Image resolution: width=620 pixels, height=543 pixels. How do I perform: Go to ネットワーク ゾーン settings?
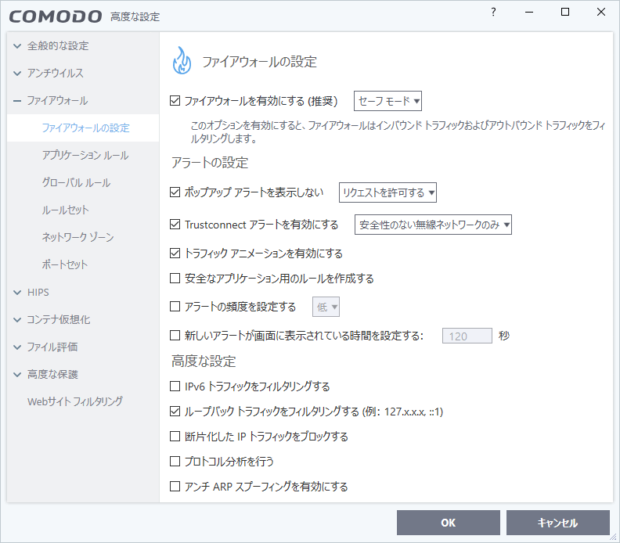[x=76, y=238]
